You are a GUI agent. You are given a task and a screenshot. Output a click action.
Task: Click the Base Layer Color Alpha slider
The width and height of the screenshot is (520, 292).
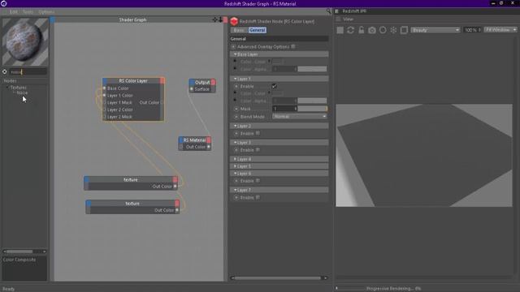tap(312, 69)
